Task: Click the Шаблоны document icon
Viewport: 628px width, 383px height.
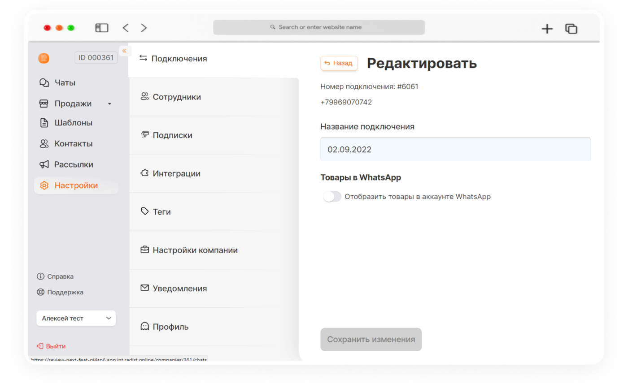Action: (44, 123)
